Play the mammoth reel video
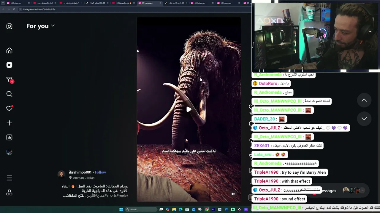 (189, 109)
